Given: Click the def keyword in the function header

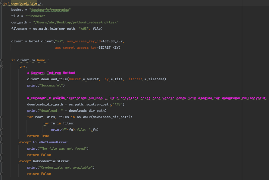Looking at the screenshot, I should click(6, 3).
